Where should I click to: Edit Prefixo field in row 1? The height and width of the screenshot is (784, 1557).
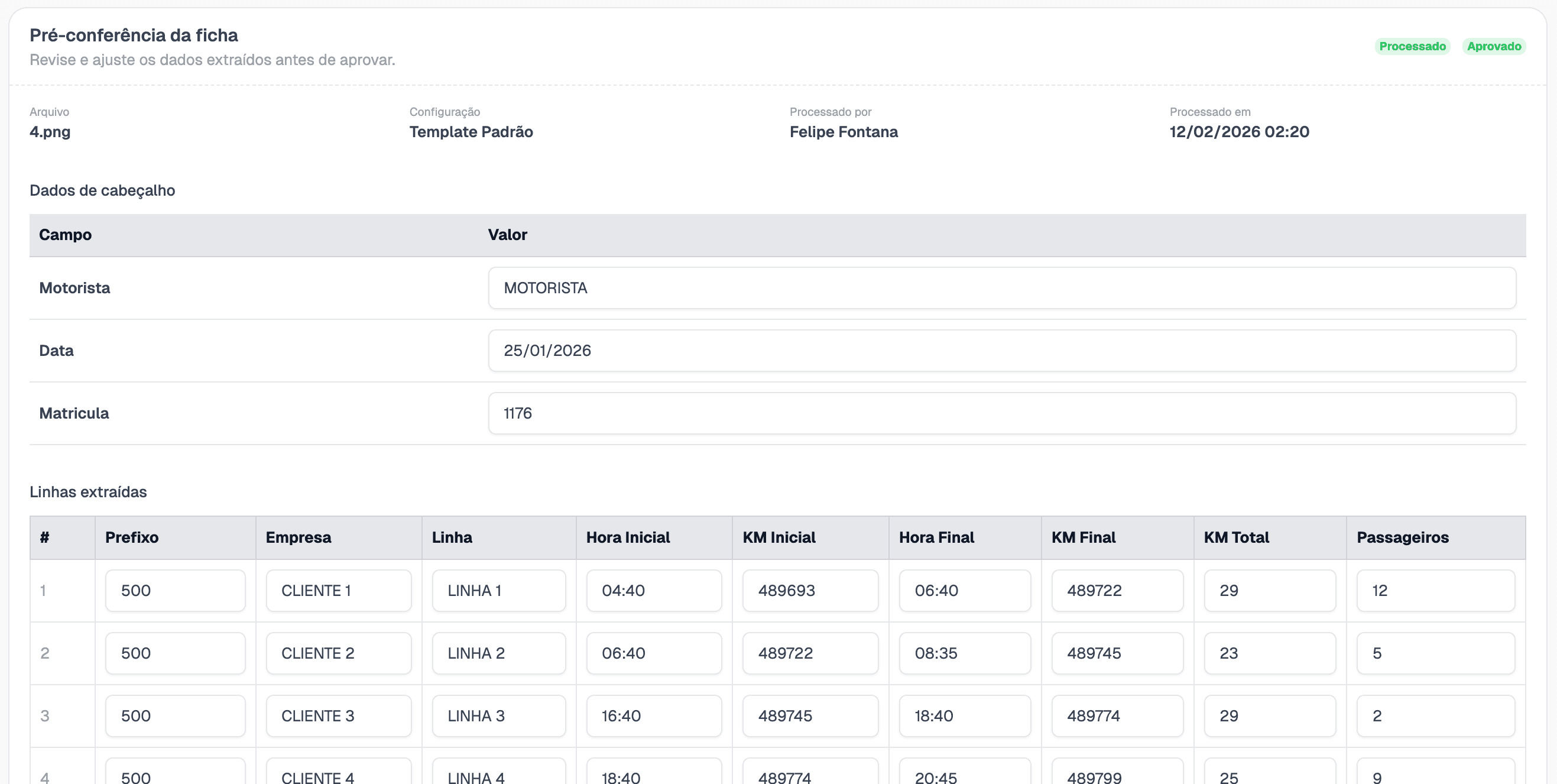[175, 591]
